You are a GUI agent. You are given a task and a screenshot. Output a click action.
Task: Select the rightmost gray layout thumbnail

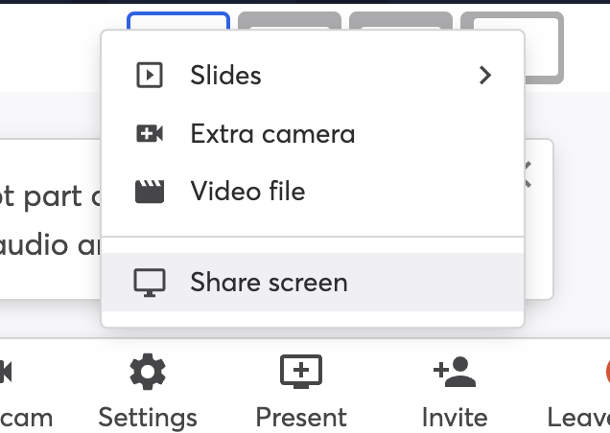click(x=544, y=48)
